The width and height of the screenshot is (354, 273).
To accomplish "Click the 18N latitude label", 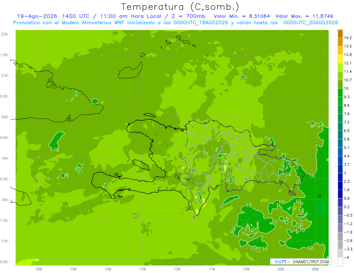I will (4, 200).
